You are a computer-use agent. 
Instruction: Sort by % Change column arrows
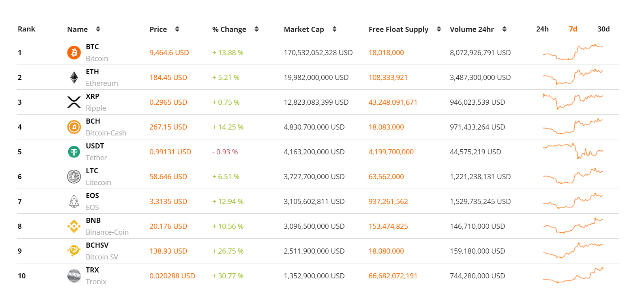(x=257, y=29)
